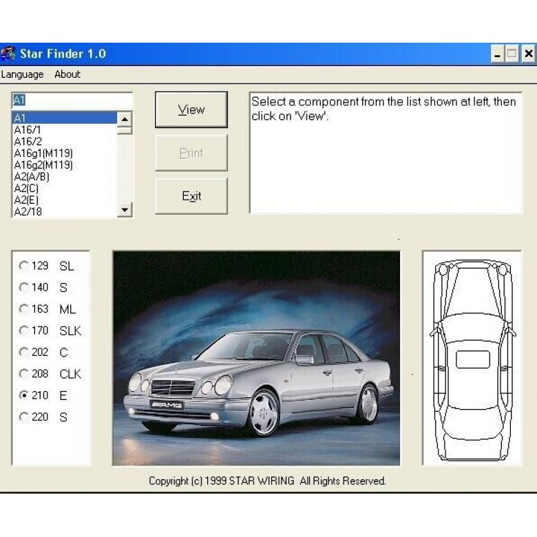Screen dimensions: 537x537
Task: Select A16g2(M119) in the list
Action: (x=65, y=165)
